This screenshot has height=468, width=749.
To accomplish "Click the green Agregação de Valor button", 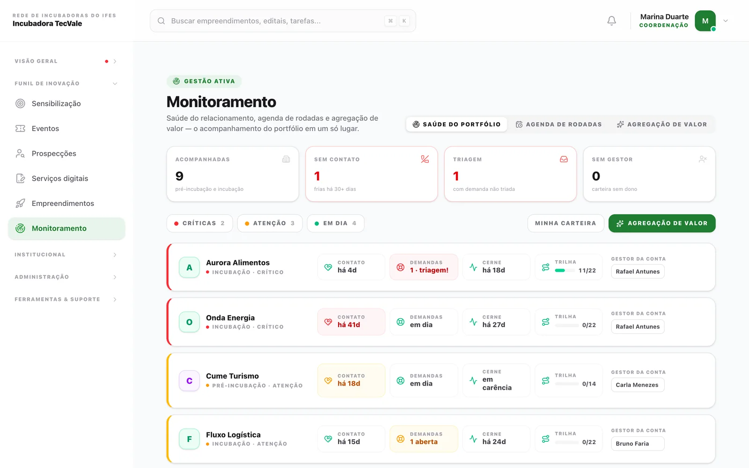I will [x=662, y=223].
